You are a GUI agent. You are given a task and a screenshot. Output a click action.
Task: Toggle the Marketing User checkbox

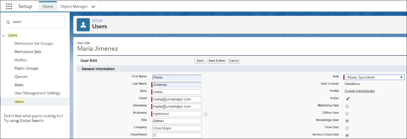coord(347,106)
